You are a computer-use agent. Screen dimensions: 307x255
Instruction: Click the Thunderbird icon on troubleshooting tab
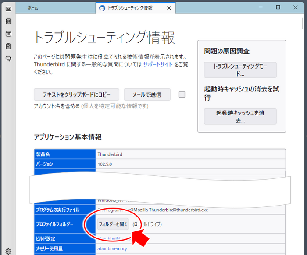(102, 8)
